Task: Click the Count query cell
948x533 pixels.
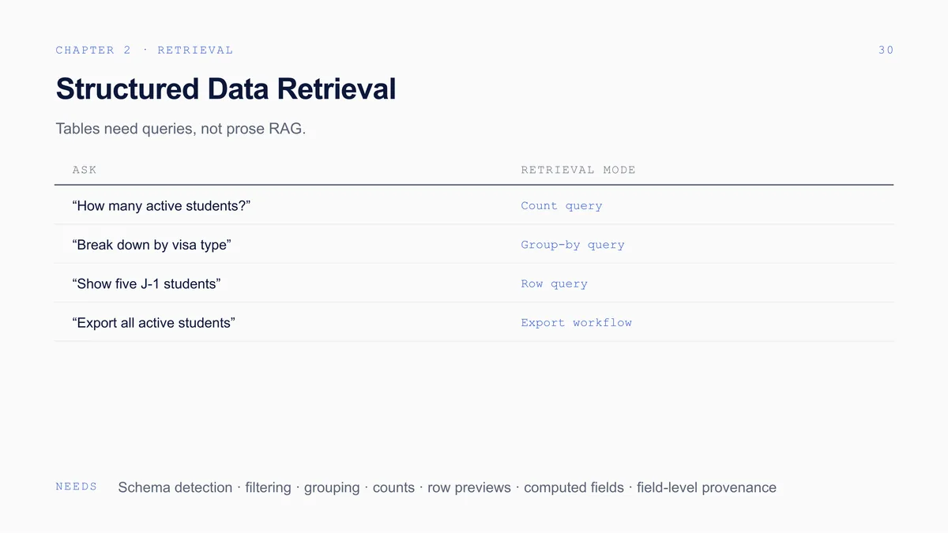Action: [x=562, y=206]
